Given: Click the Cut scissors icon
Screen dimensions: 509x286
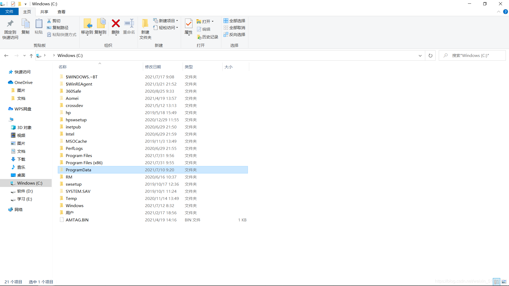Looking at the screenshot, I should (x=49, y=21).
